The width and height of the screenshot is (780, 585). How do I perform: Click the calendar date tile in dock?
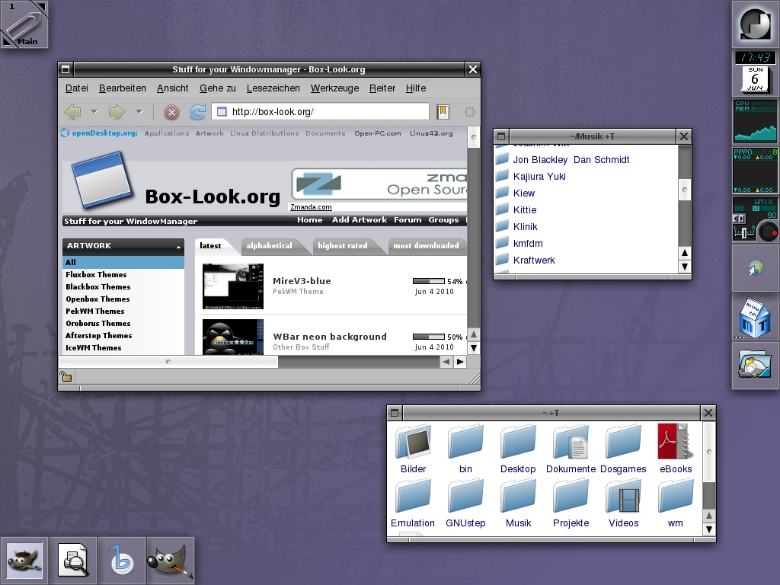[755, 79]
